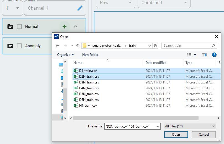Click the double chevron before smart_motor_healt...

[89, 46]
